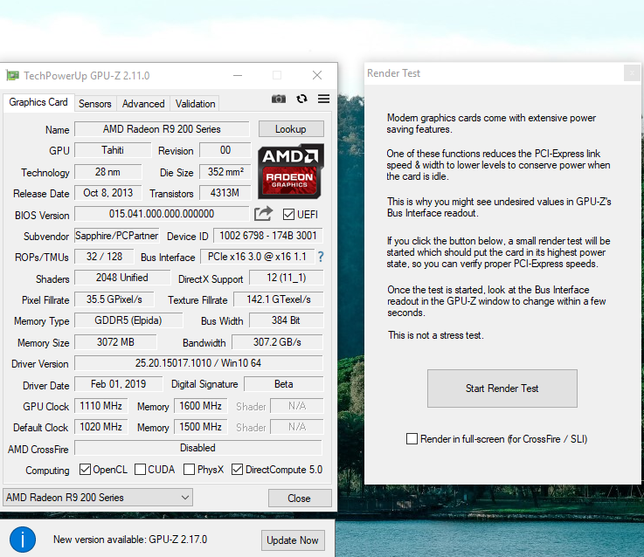The height and width of the screenshot is (557, 644).
Task: Click the Texture Fillrate value 142.1 GTexel/s
Action: tap(279, 299)
